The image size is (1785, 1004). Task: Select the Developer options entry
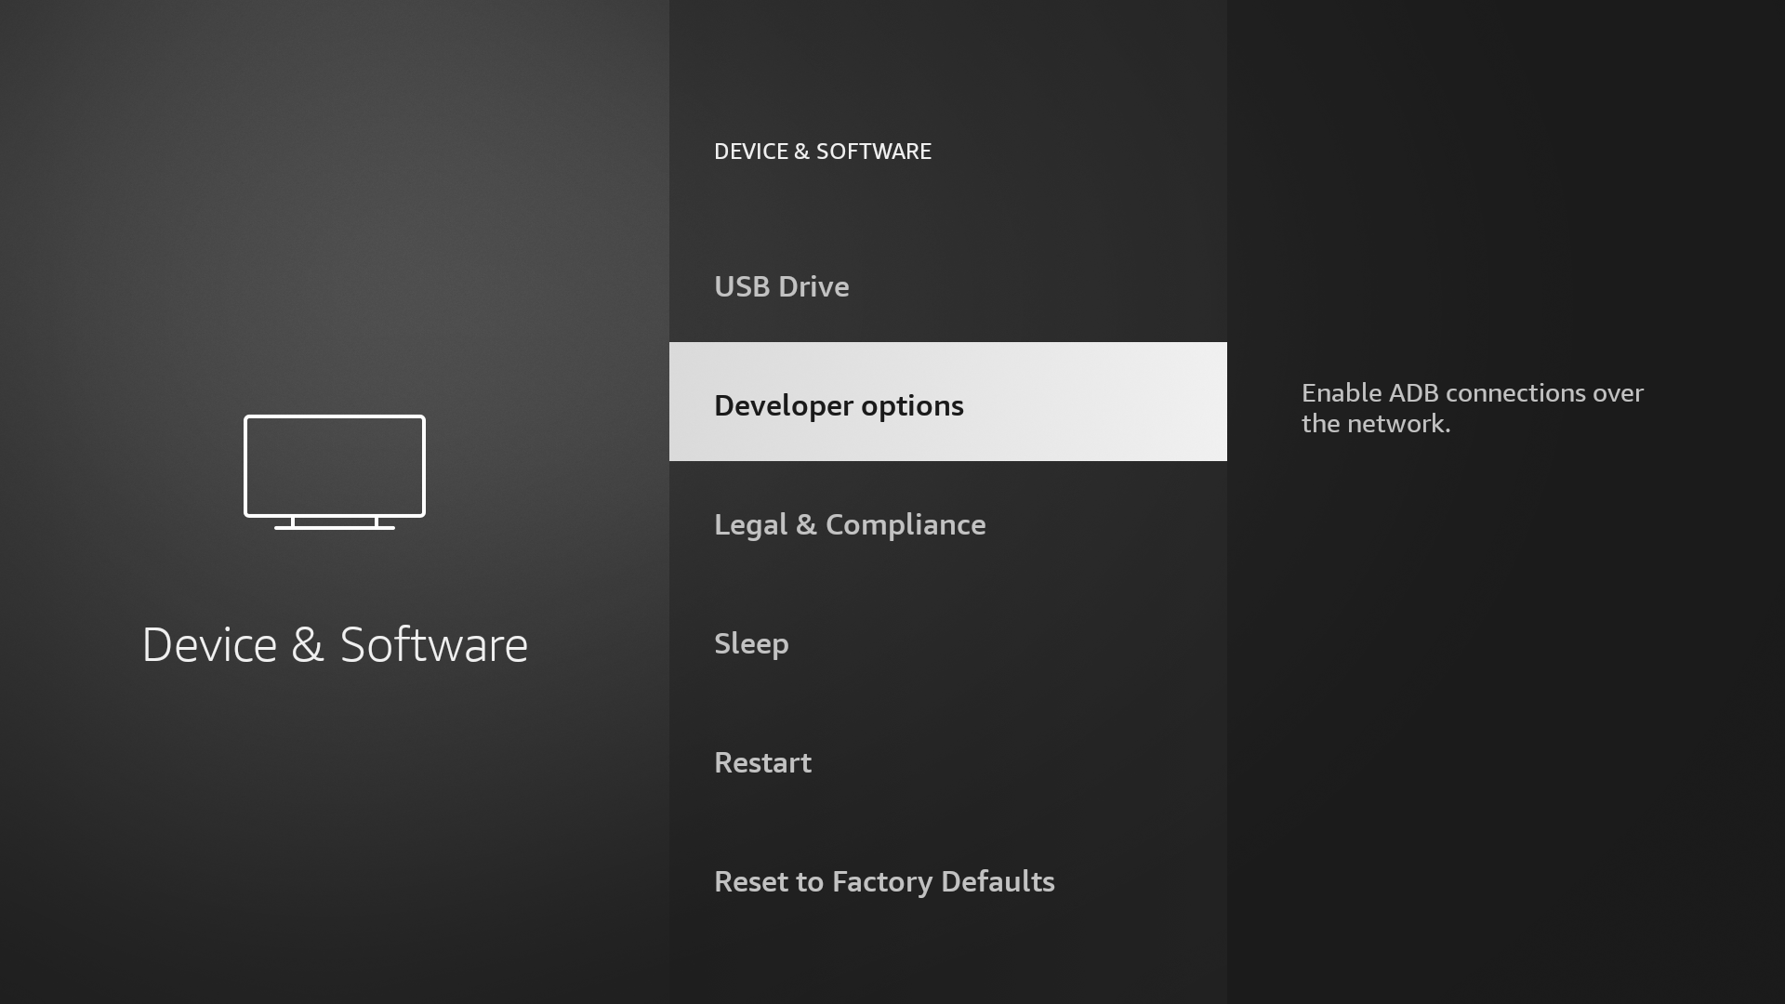(947, 402)
